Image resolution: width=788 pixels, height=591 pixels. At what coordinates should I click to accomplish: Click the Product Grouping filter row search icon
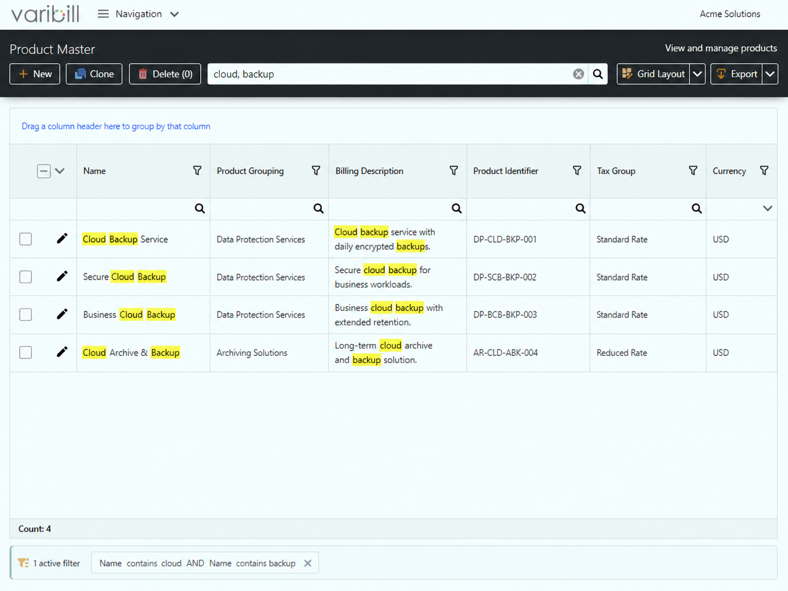(x=318, y=208)
